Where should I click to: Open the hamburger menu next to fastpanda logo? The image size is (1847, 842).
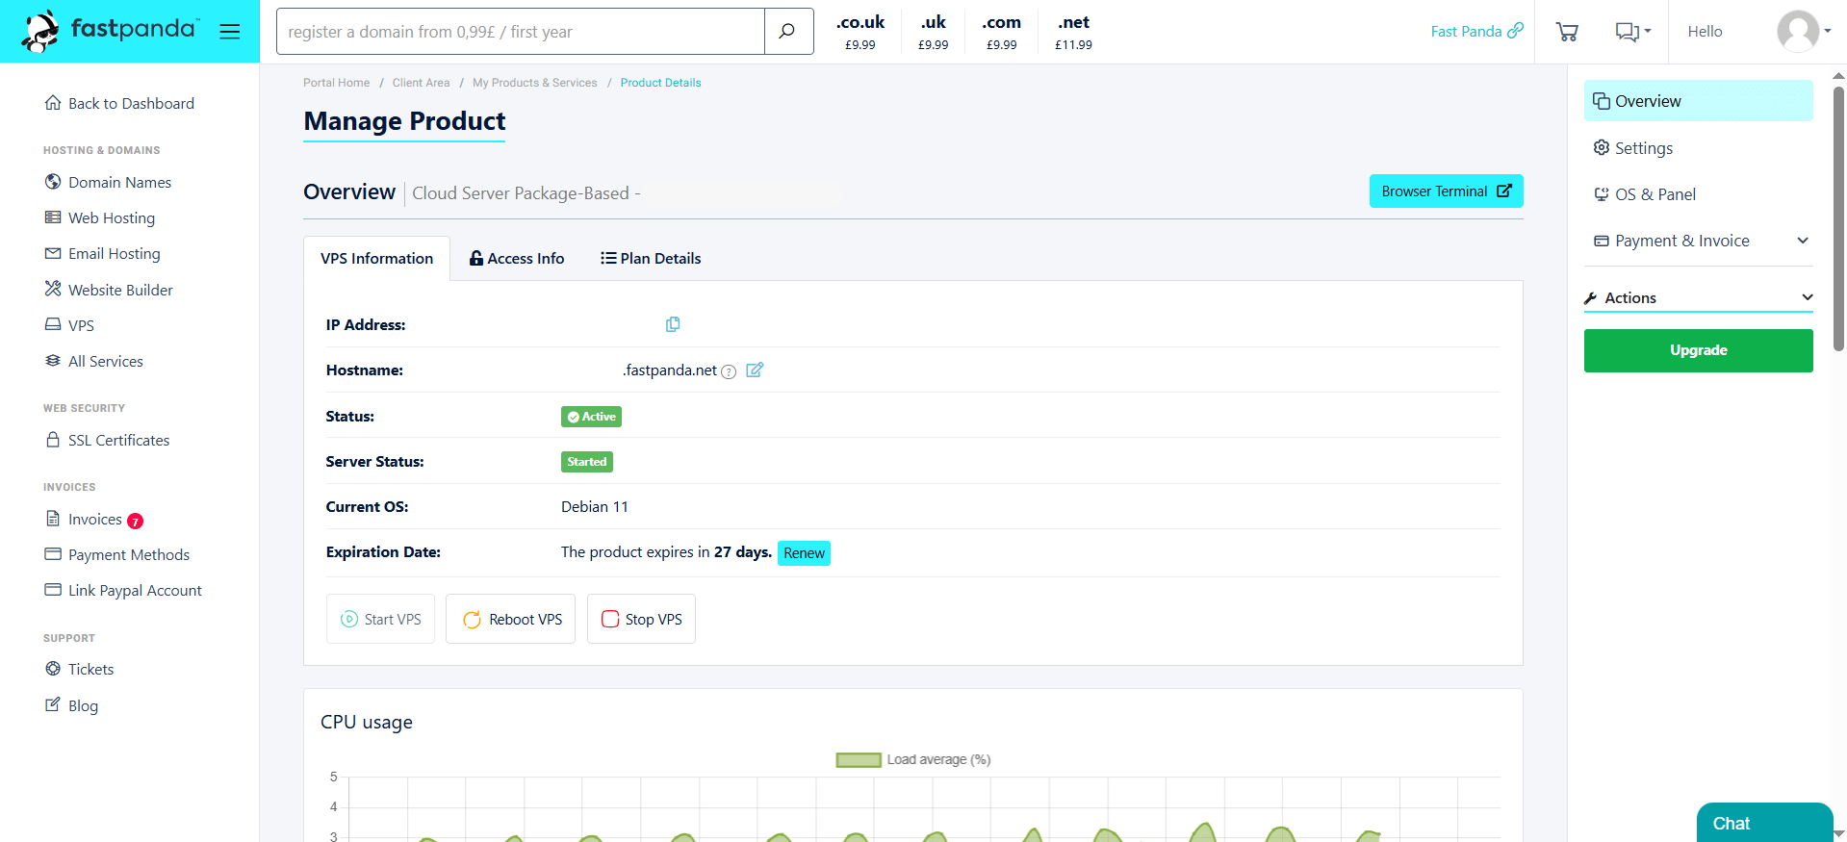pyautogui.click(x=229, y=32)
